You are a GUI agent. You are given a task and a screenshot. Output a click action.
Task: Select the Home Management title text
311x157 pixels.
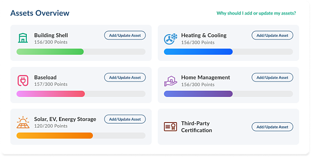(206, 77)
